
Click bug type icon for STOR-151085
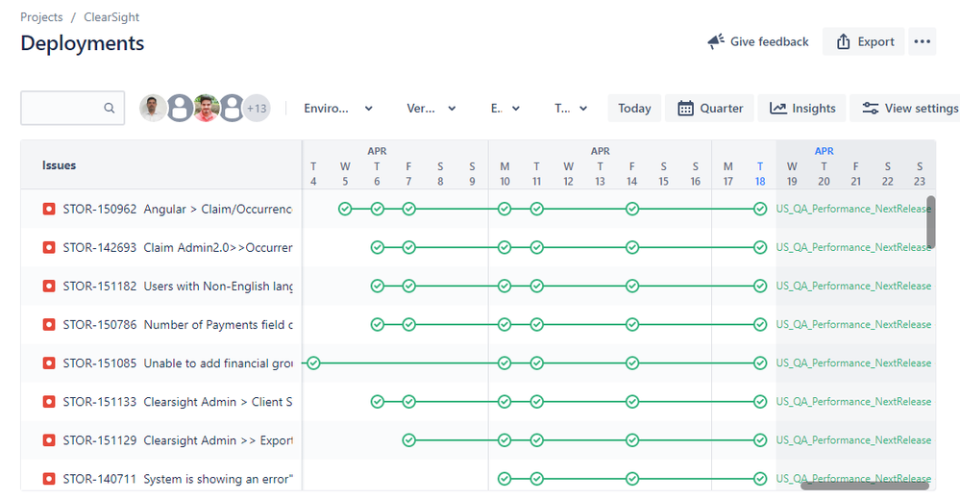[49, 363]
